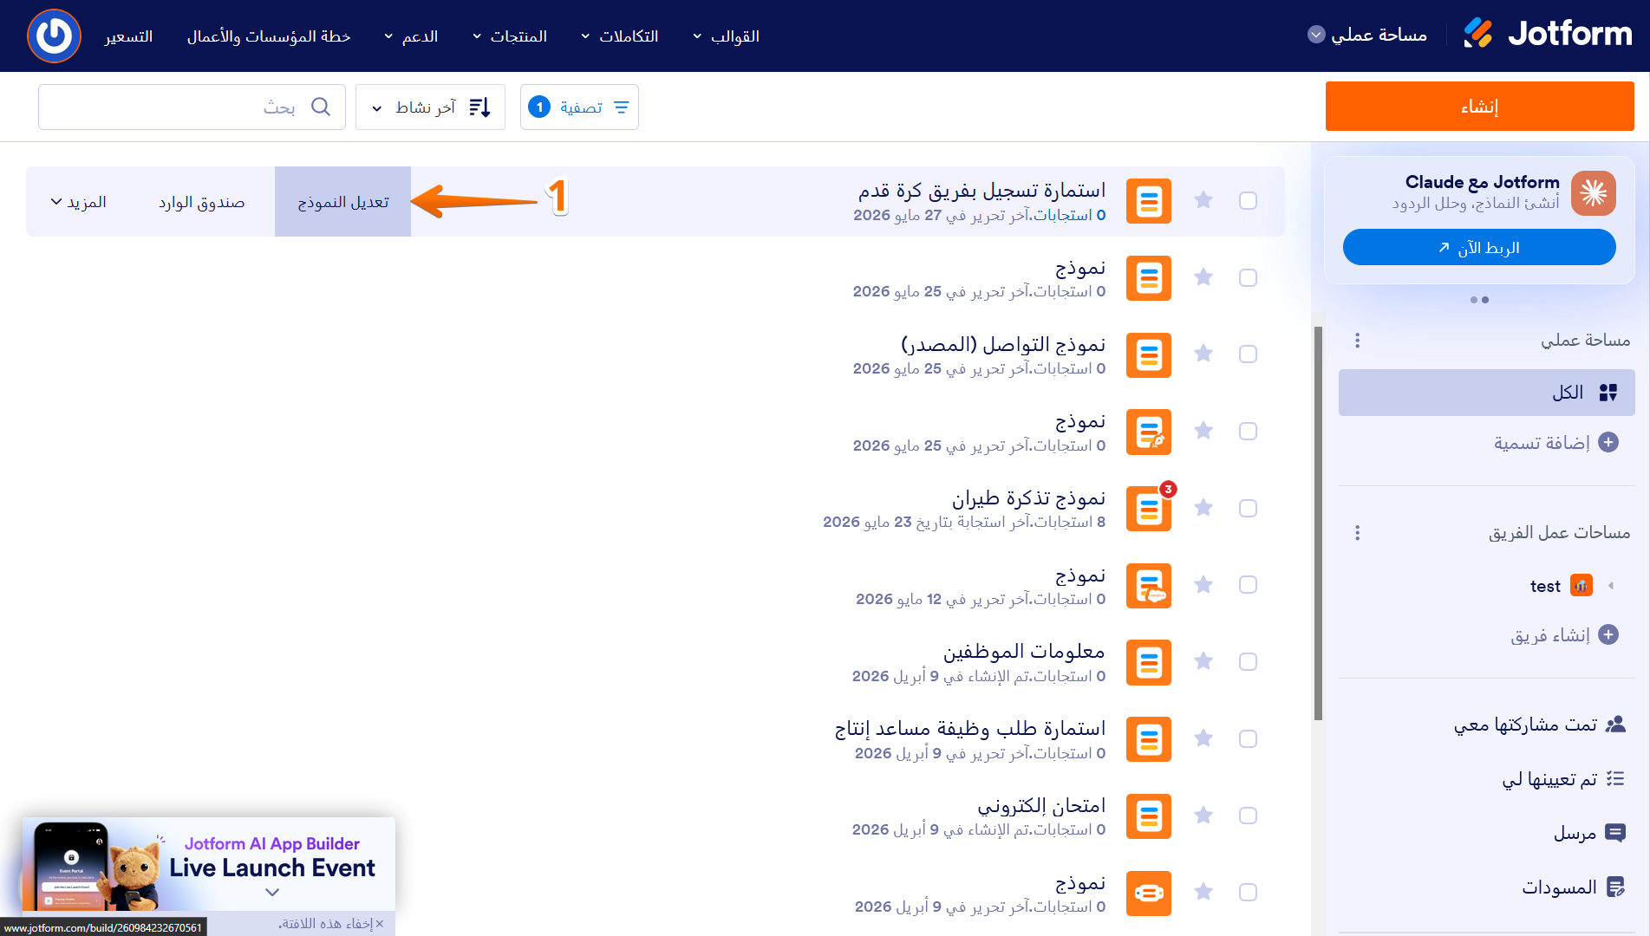Click the search magnifier icon

click(321, 107)
